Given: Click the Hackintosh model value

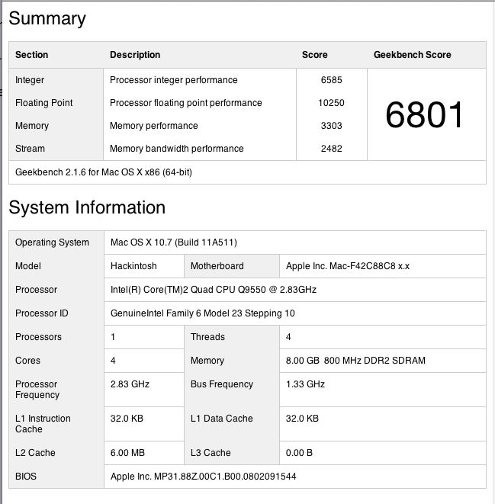Looking at the screenshot, I should tap(133, 266).
